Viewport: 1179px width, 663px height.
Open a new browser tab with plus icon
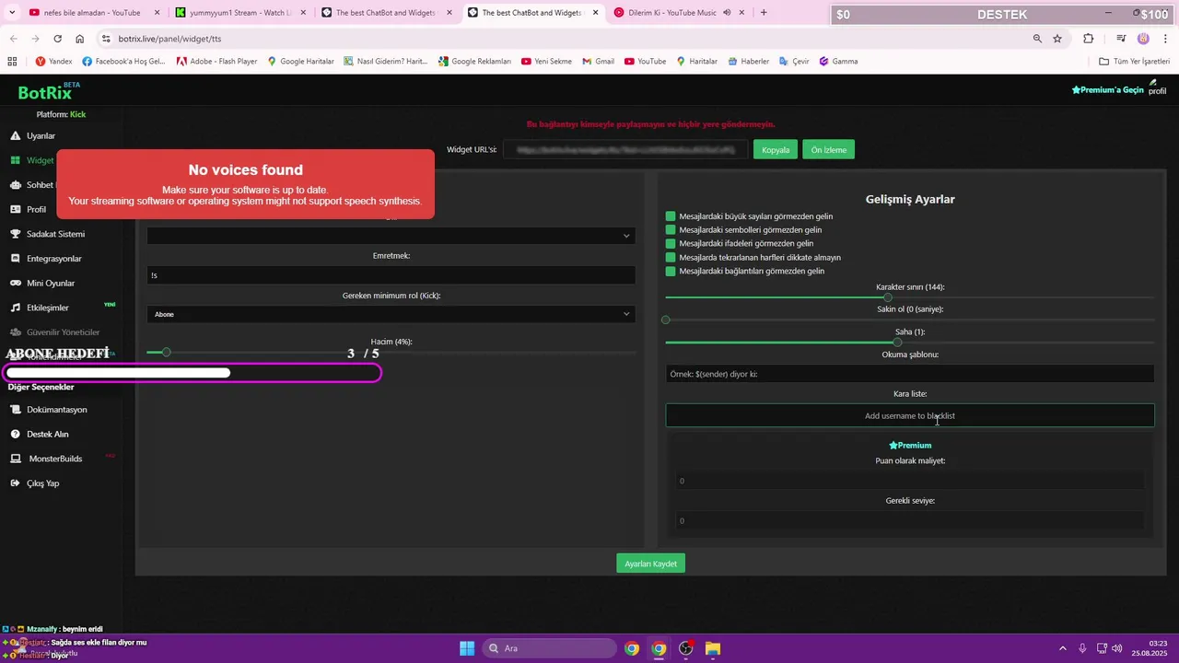tap(764, 13)
